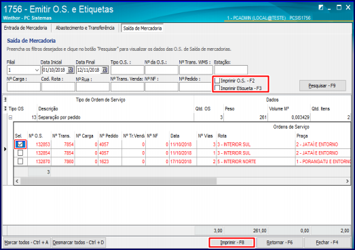Open the Filial dropdown
Viewport: 355px width, 250px height.
(37, 70)
